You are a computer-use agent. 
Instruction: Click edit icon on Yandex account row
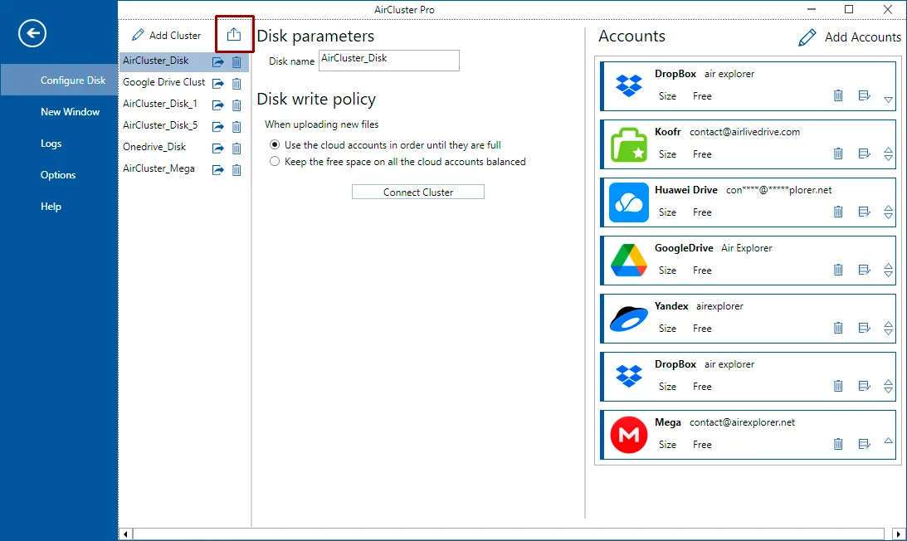click(x=864, y=328)
